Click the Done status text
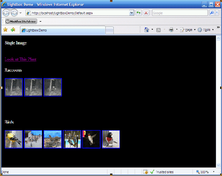The image size is (222, 176). (5, 172)
